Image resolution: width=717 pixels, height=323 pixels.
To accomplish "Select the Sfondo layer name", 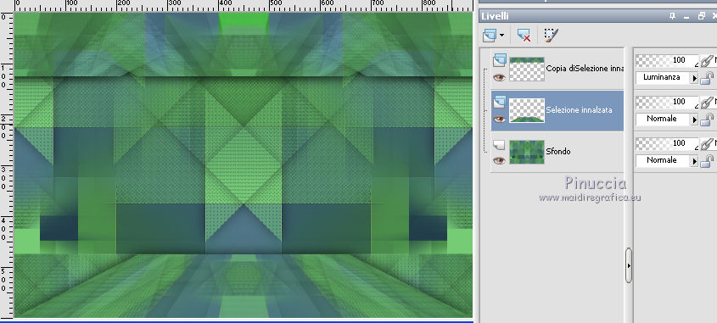I will (x=557, y=151).
